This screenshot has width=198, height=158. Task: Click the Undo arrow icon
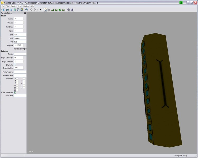point(31,10)
